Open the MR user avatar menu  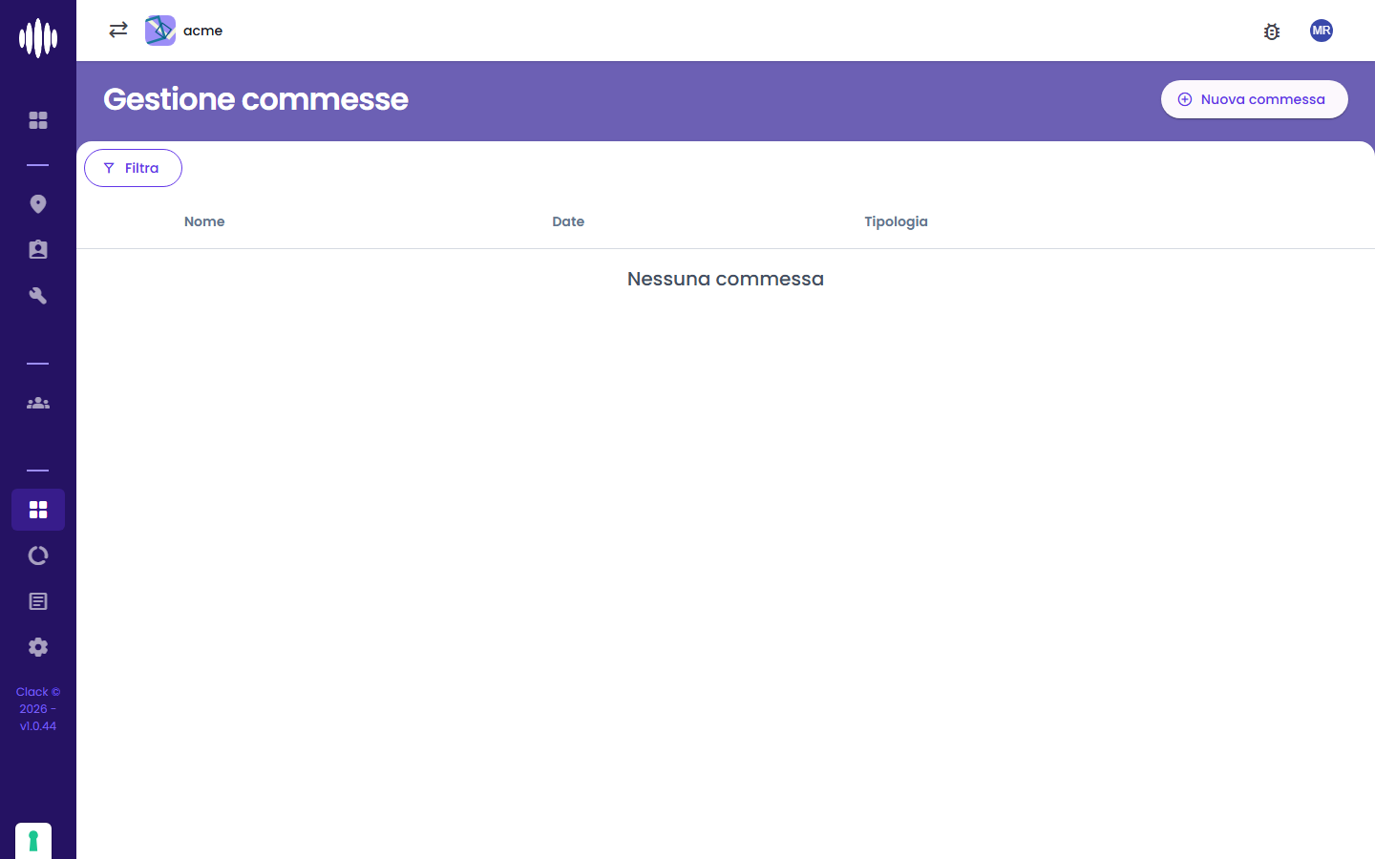[1322, 31]
